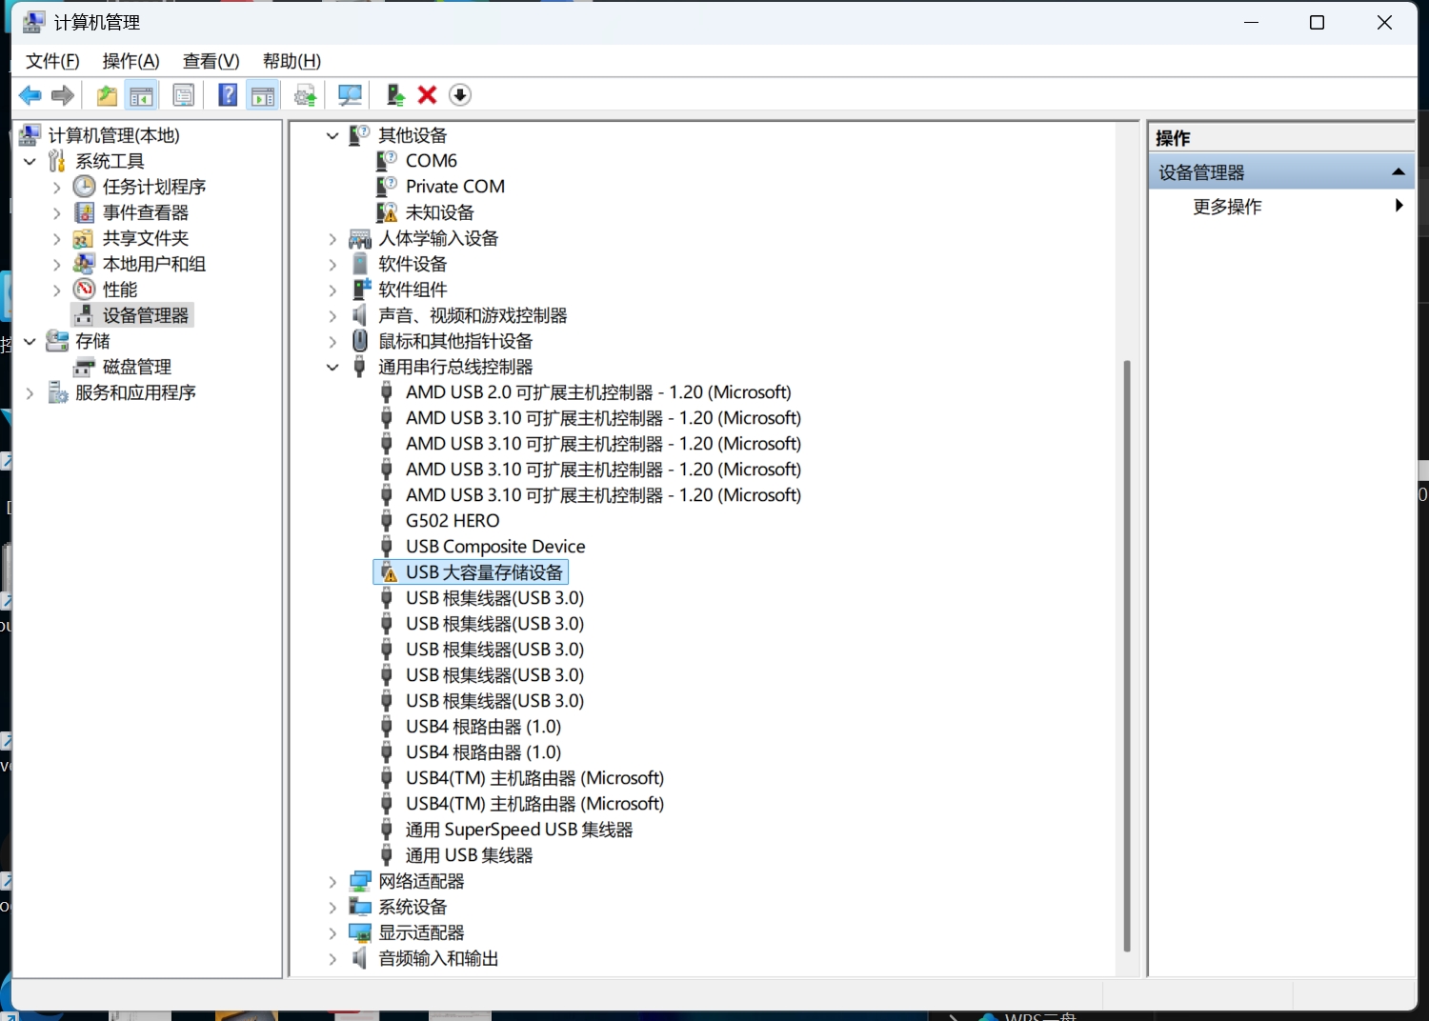This screenshot has width=1429, height=1021.
Task: Select 通用 USB 集线器 entry
Action: (x=469, y=855)
